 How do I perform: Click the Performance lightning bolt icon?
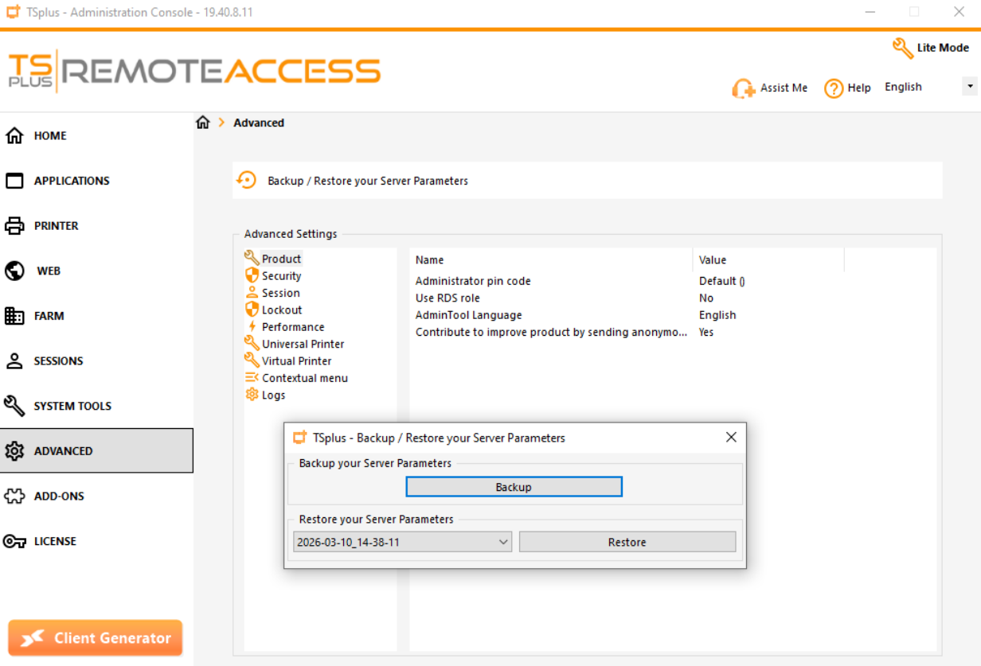252,327
